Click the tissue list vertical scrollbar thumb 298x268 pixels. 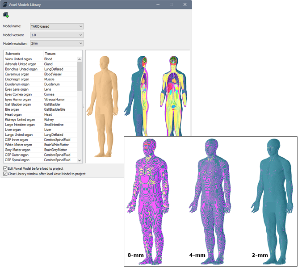[80, 76]
